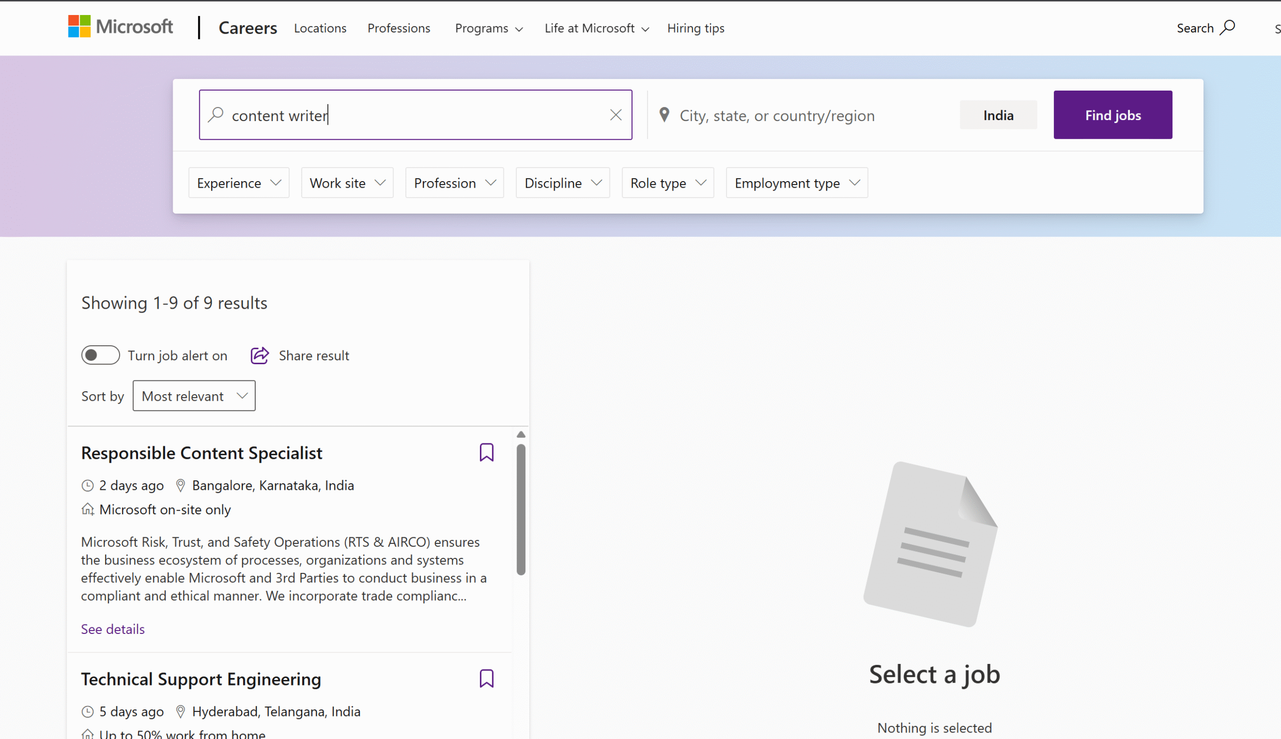Click the Find jobs button
The width and height of the screenshot is (1281, 739).
[x=1112, y=115]
